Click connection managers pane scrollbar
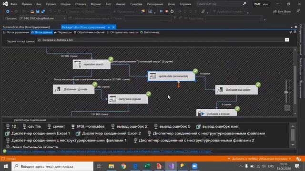 point(293,135)
